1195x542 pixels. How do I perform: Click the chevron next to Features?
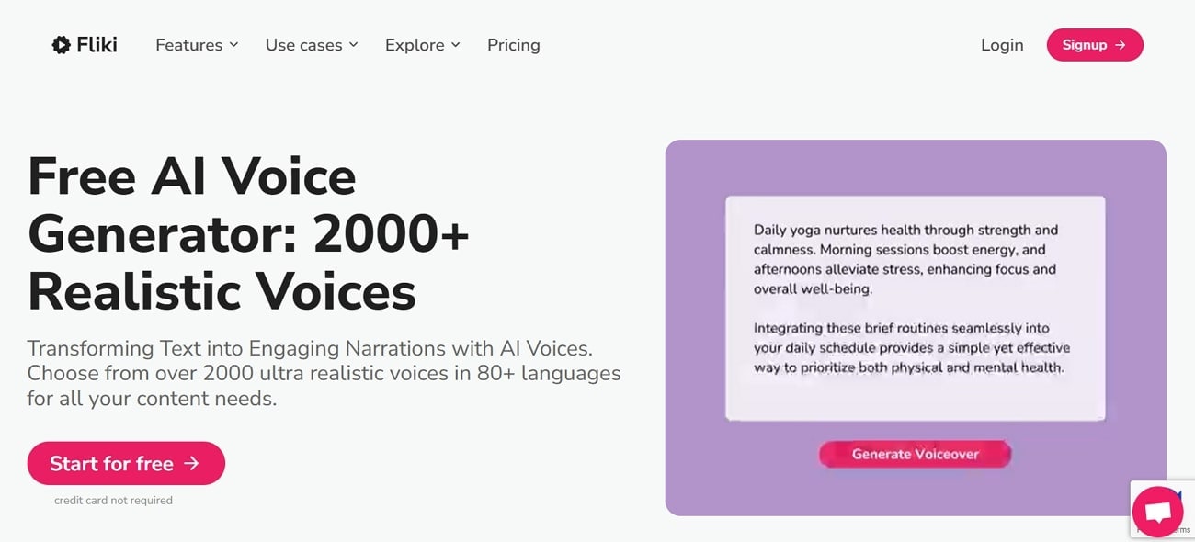point(233,45)
